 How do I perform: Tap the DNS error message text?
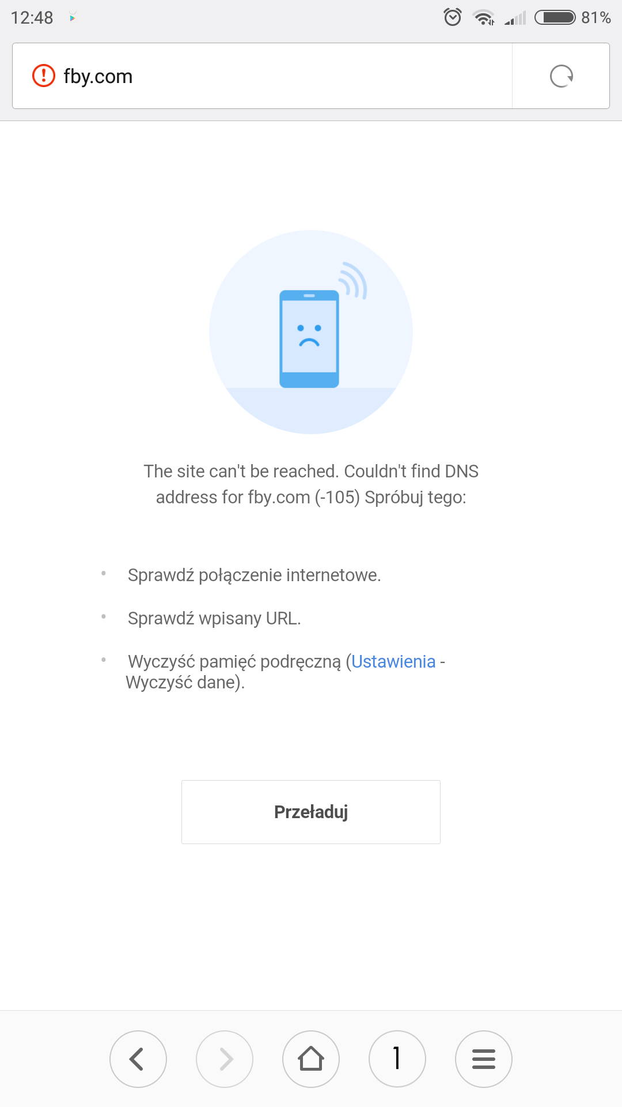[x=311, y=484]
